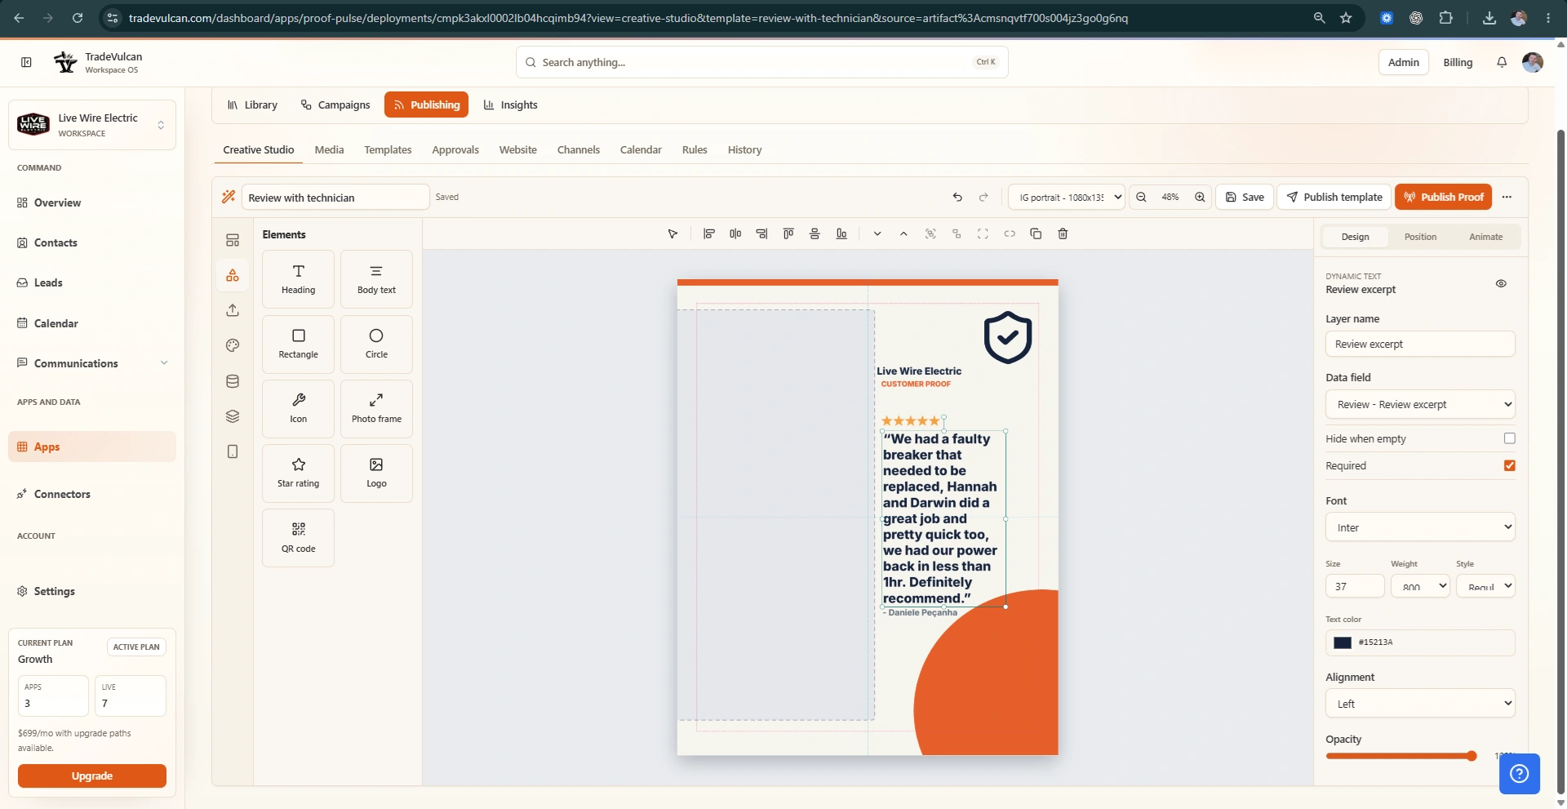Open the layout sections panel icon
The width and height of the screenshot is (1567, 809).
(x=233, y=240)
